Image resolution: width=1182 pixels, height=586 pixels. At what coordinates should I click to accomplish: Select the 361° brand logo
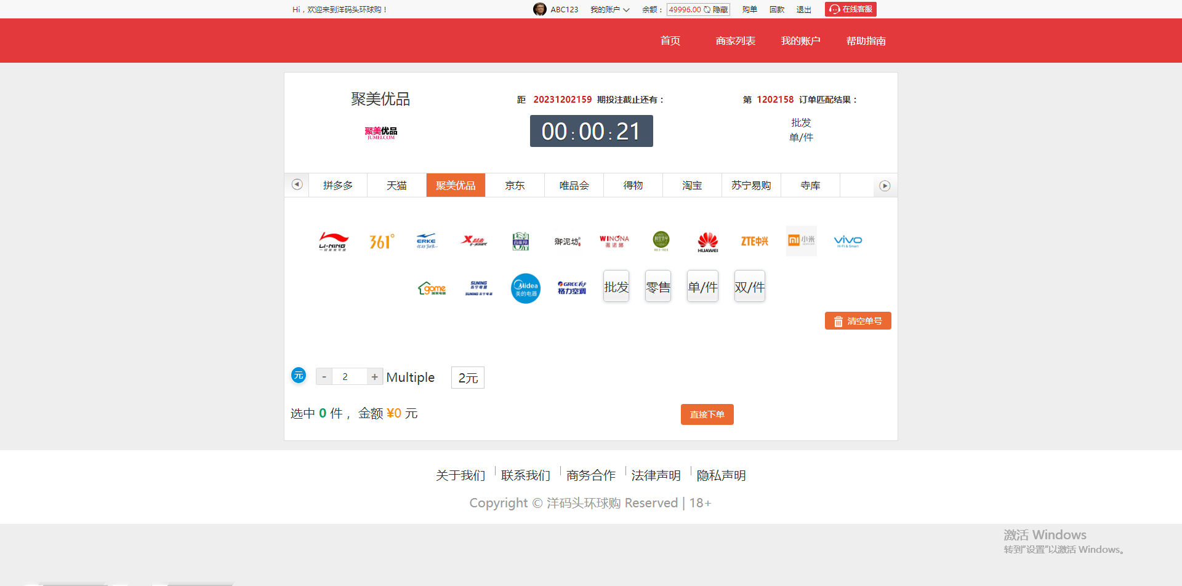[381, 241]
